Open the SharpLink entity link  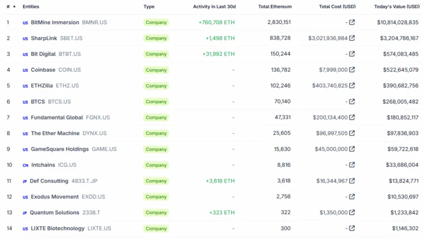[44, 38]
